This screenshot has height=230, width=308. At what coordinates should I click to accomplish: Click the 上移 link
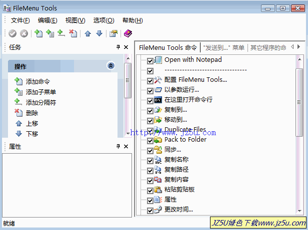pos(32,123)
